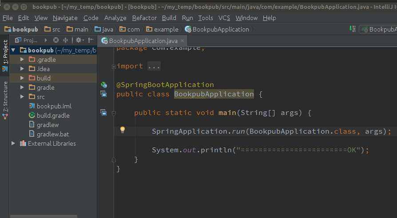Select the BookpubApplication.java editor tab

point(143,41)
